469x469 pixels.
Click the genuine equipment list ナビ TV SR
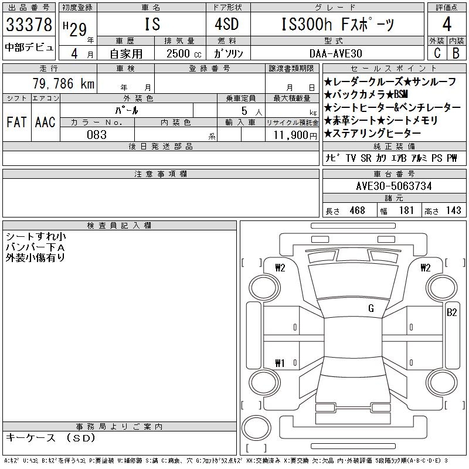click(391, 158)
